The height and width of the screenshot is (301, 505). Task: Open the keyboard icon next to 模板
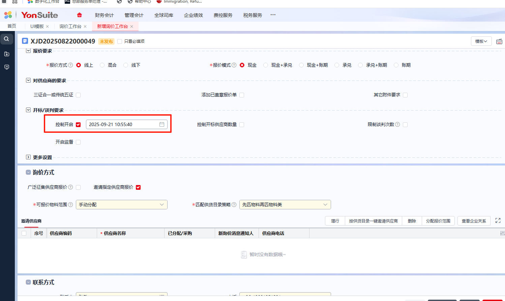[499, 41]
